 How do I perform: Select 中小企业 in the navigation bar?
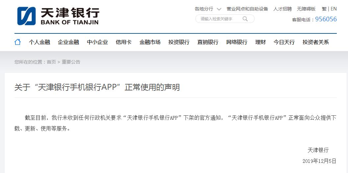pyautogui.click(x=97, y=42)
